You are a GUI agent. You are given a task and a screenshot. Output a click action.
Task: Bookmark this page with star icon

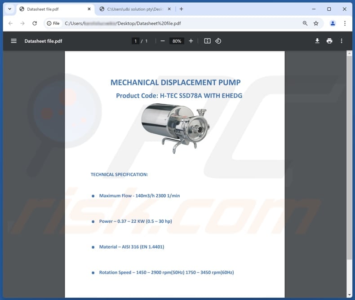(316, 23)
